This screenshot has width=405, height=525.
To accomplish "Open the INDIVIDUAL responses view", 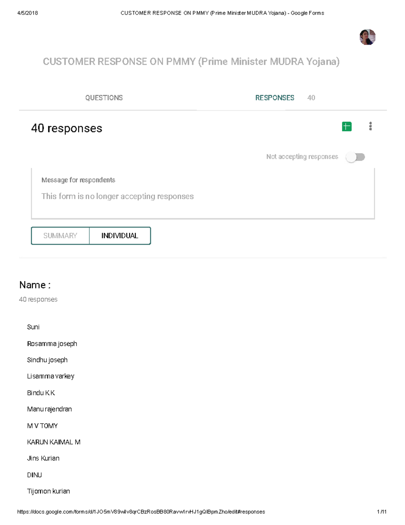I will coord(120,236).
